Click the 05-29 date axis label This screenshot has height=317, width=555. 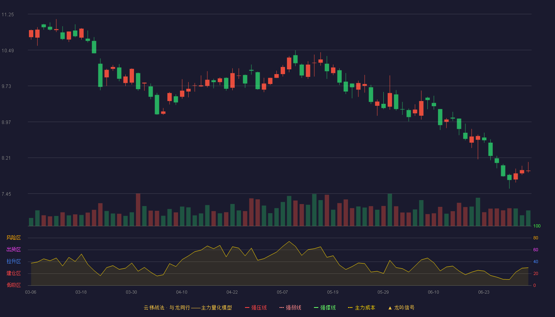pos(383,292)
